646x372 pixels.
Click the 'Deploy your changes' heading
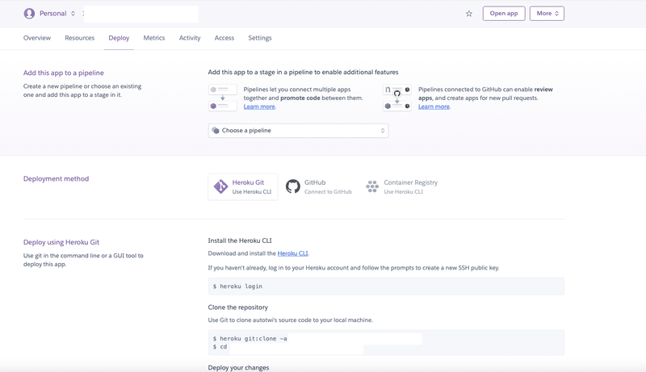pos(238,367)
